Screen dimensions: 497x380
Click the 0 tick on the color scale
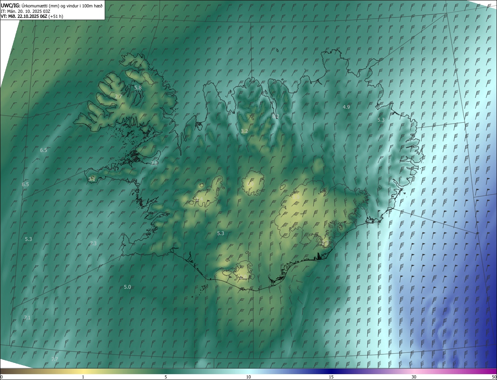(x=2, y=377)
